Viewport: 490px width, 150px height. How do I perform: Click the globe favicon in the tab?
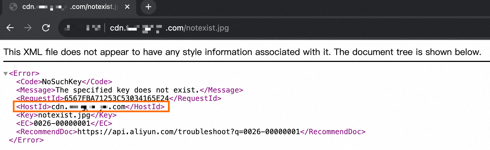click(x=13, y=7)
